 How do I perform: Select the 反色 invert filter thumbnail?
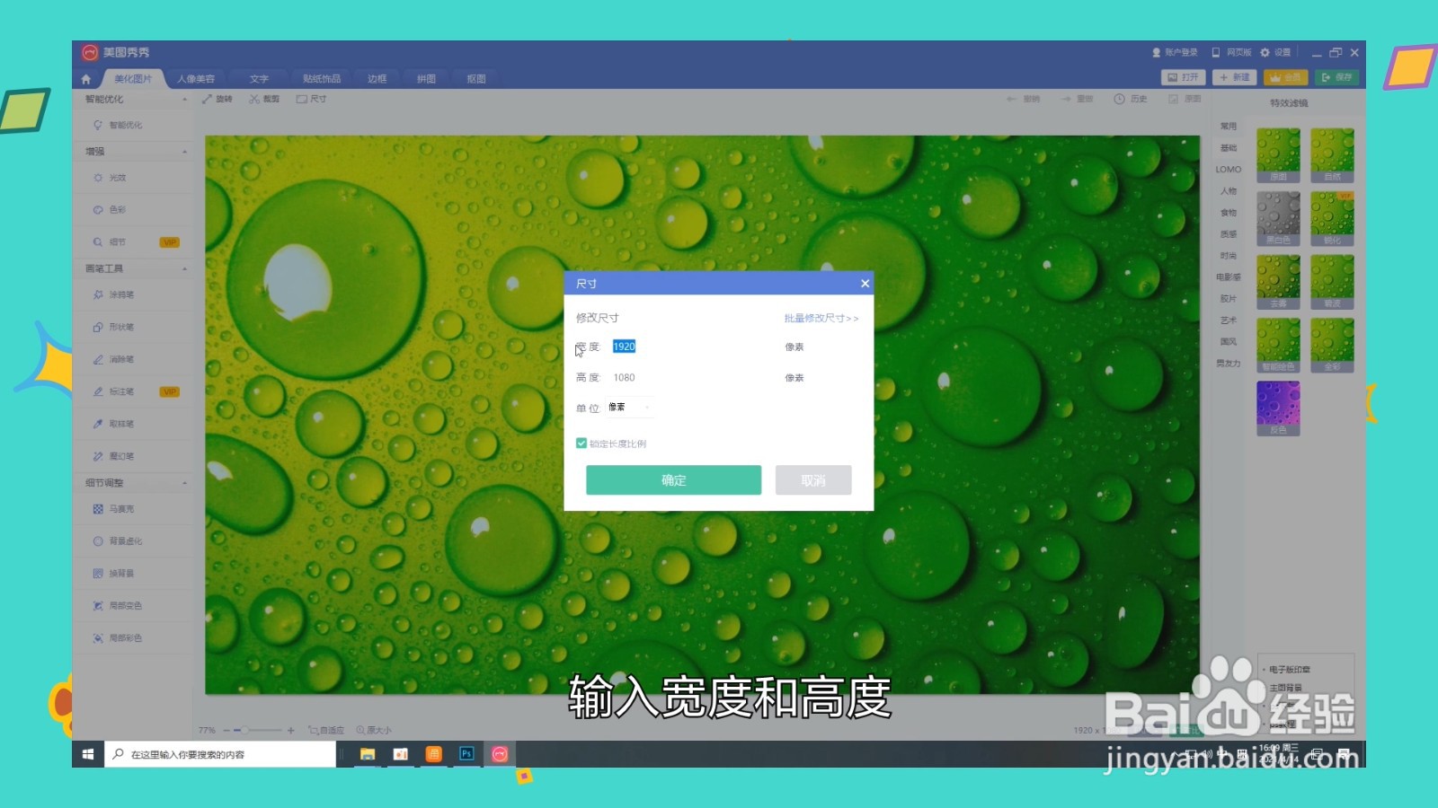(x=1278, y=408)
